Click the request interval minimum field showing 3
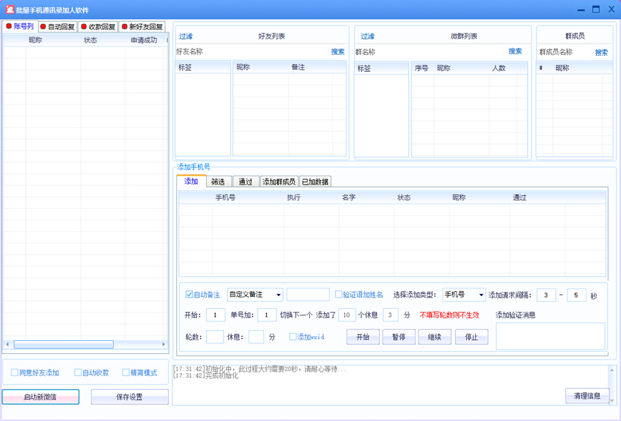Viewport: 621px width, 421px height. pyautogui.click(x=546, y=295)
